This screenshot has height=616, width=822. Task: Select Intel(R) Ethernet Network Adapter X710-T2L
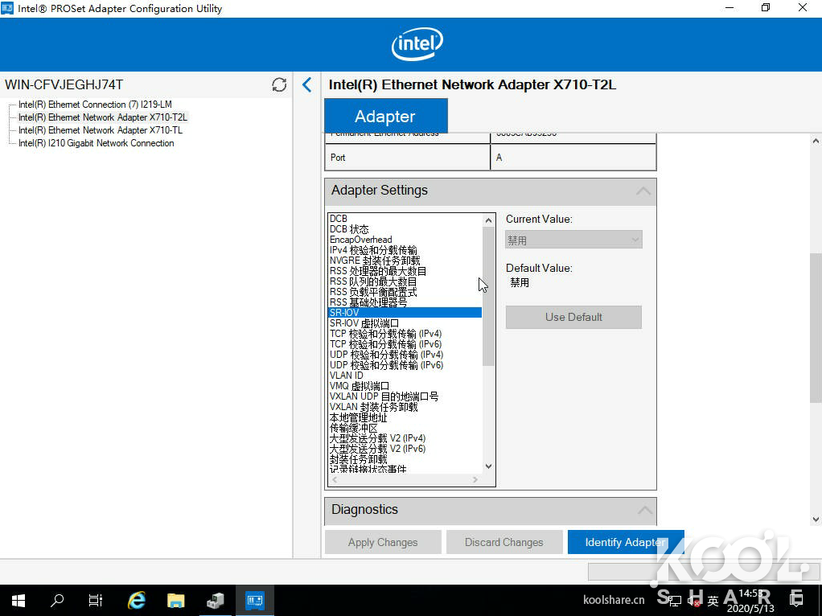pyautogui.click(x=103, y=117)
